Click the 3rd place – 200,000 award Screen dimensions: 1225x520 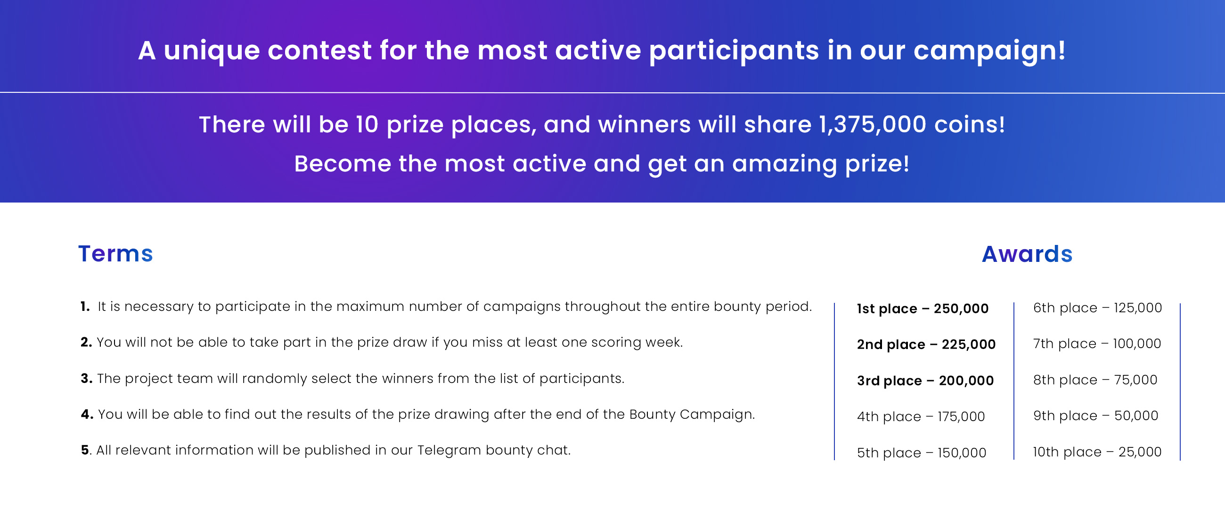point(925,380)
